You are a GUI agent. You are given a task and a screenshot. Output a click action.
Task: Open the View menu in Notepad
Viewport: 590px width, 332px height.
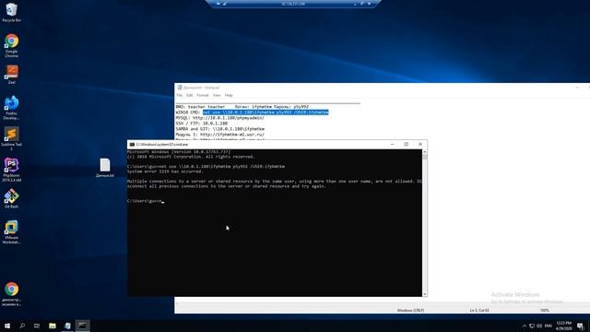[x=217, y=95]
